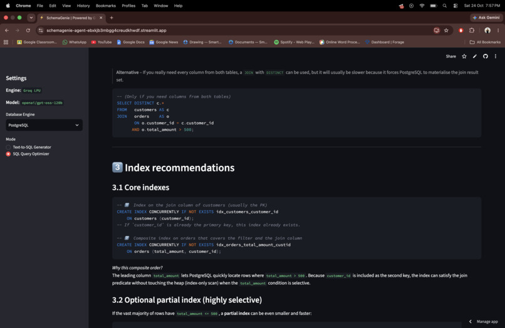505x328 pixels.
Task: Click Ask Gemini button
Action: 486,18
